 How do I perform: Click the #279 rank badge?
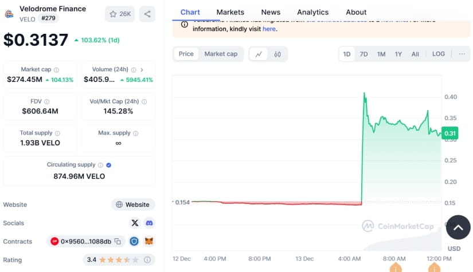click(48, 18)
